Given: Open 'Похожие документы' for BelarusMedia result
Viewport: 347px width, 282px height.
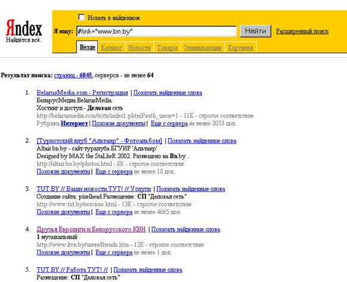Looking at the screenshot, I should (119, 123).
